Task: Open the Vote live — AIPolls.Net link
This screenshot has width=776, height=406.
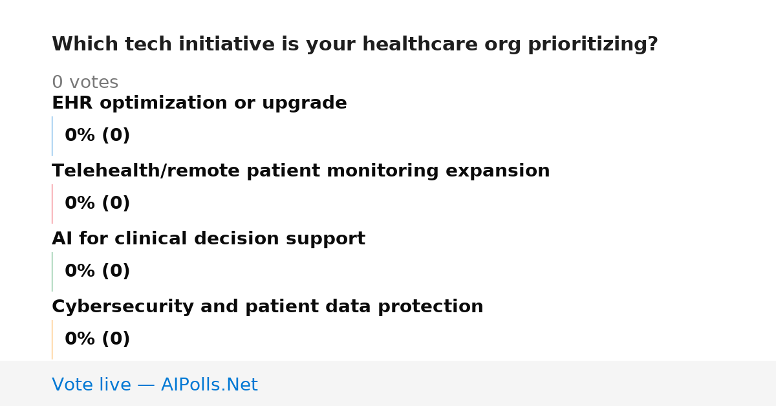Action: 155,385
